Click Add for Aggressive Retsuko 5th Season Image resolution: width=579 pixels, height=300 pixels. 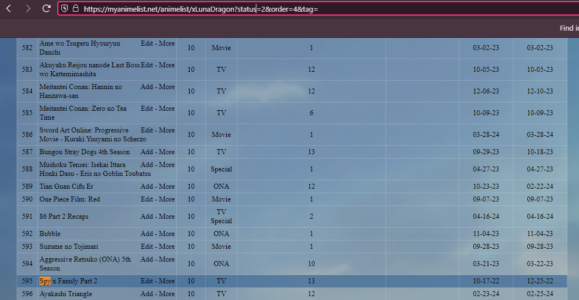pos(147,259)
